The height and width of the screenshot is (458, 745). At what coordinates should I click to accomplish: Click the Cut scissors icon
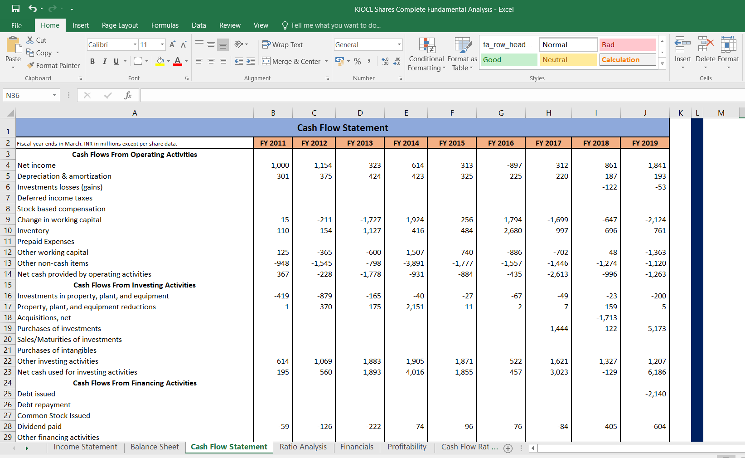pyautogui.click(x=30, y=40)
